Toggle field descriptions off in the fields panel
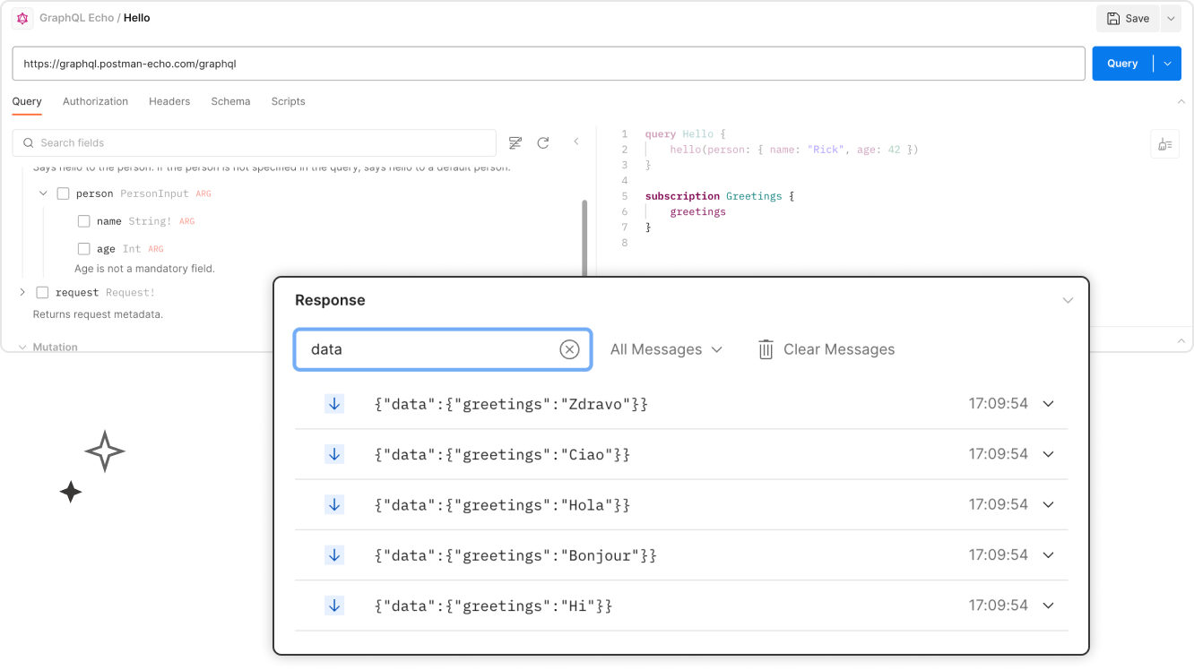This screenshot has width=1194, height=670. (515, 142)
